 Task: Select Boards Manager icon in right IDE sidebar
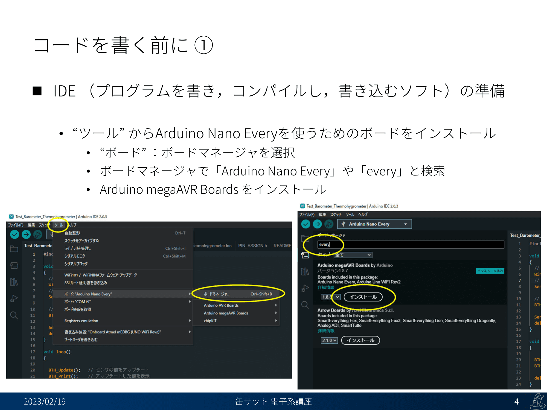pos(305,255)
